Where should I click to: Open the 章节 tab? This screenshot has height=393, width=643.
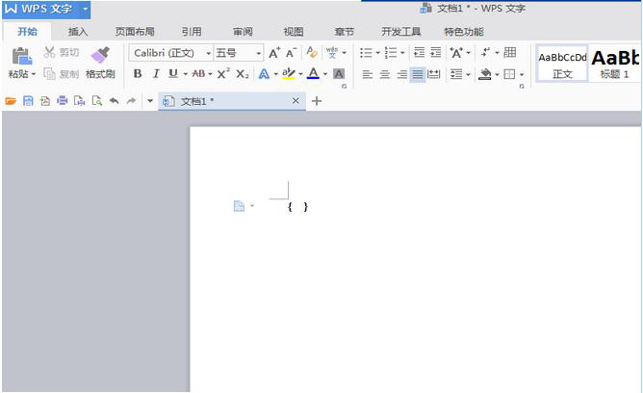(344, 32)
